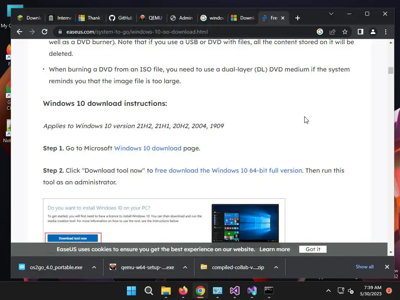Image resolution: width=400 pixels, height=300 pixels.
Task: Click Chrome icon on taskbar
Action: (200, 291)
